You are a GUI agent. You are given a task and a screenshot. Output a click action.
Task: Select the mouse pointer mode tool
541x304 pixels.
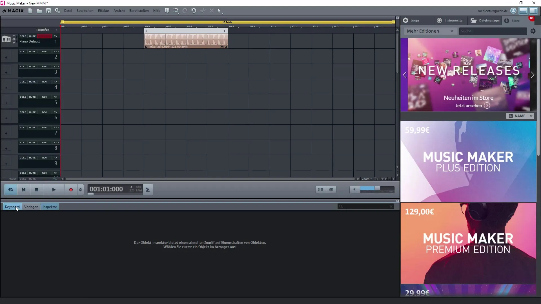(220, 11)
